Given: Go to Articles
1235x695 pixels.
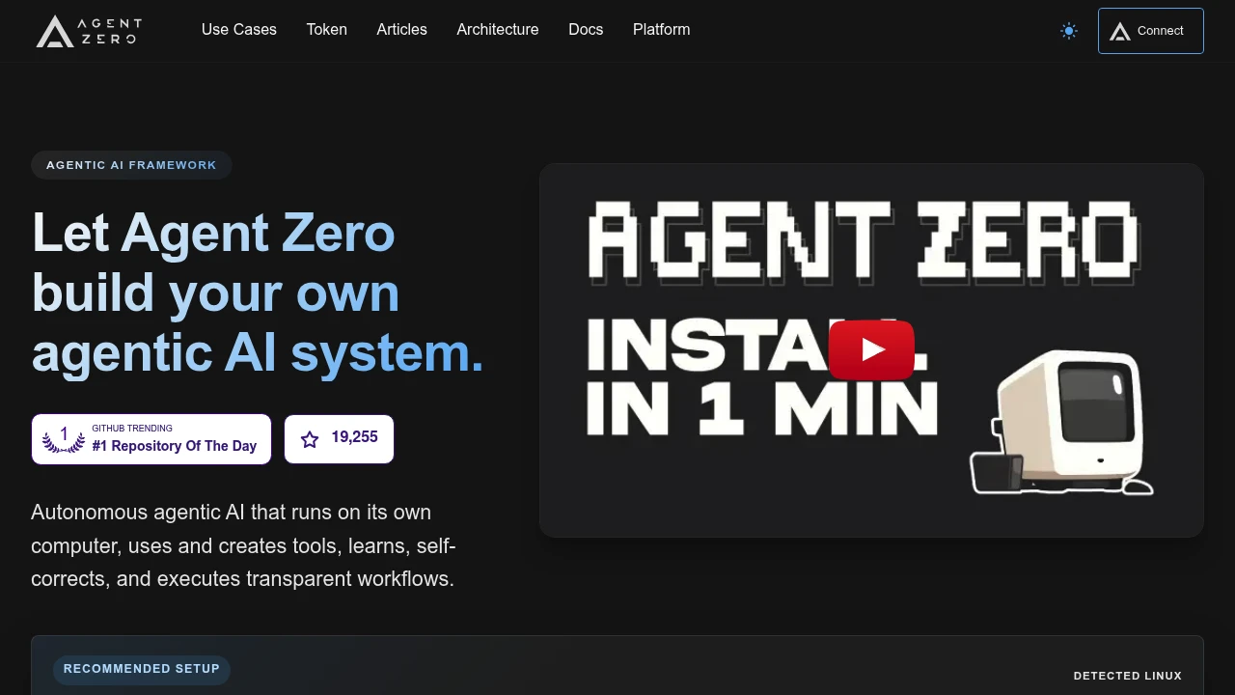Looking at the screenshot, I should coord(402,30).
